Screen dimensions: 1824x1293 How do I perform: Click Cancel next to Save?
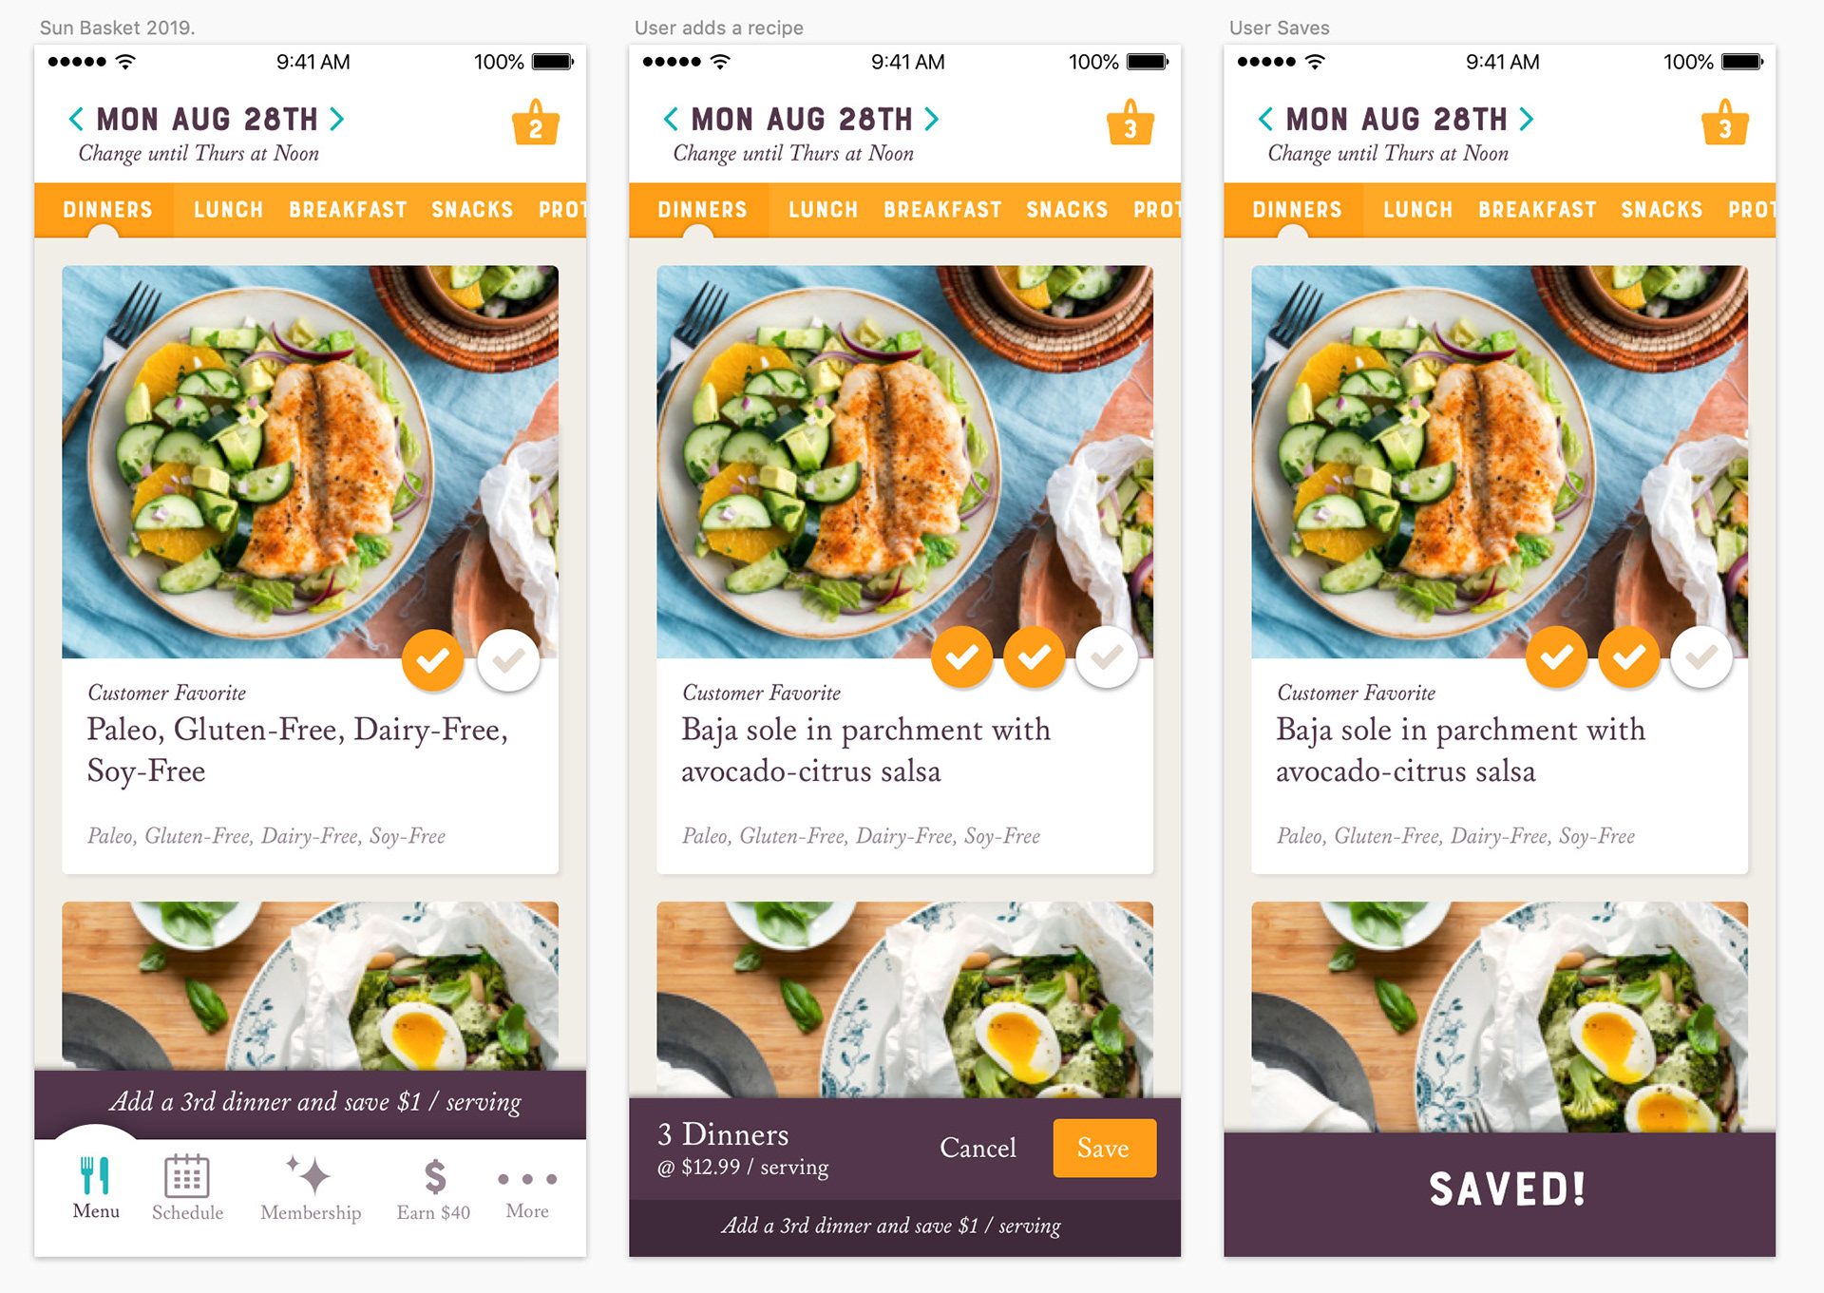(978, 1148)
